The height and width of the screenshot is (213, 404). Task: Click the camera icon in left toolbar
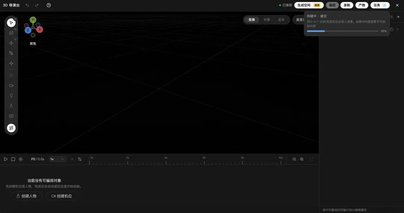[11, 85]
